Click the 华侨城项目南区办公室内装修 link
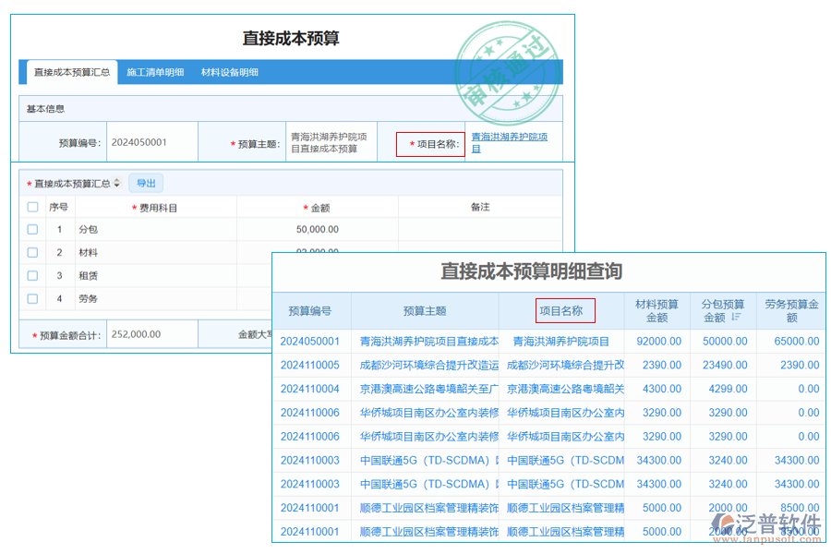831x554 pixels. (425, 412)
